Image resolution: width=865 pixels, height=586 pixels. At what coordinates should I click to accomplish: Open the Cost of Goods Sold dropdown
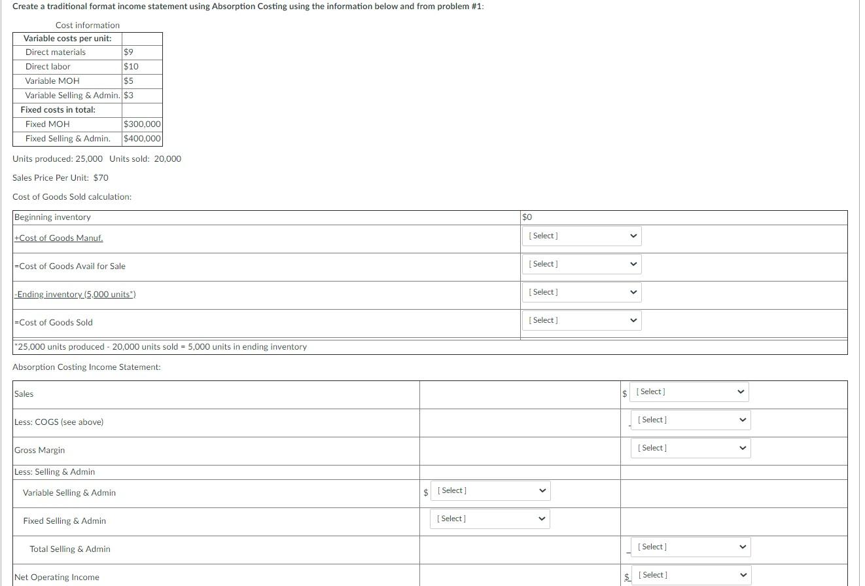(x=581, y=320)
